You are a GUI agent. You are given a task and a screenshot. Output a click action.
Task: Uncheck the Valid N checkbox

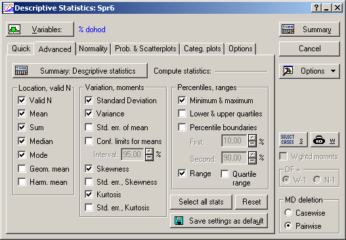tap(22, 101)
